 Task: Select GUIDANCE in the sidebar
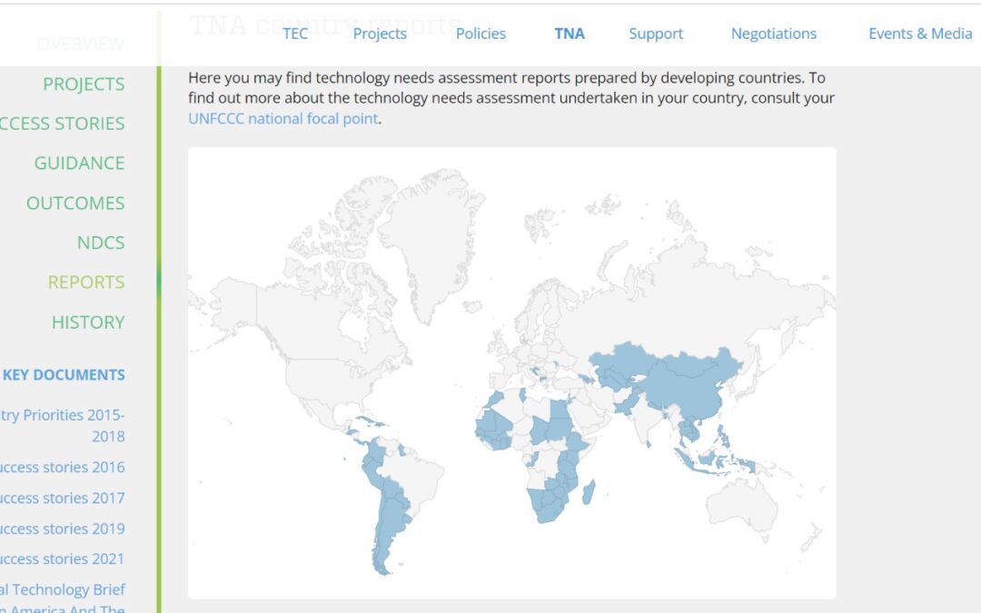[79, 163]
